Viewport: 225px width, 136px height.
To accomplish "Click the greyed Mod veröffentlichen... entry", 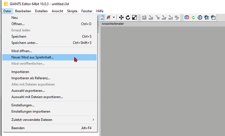I will tap(49, 64).
